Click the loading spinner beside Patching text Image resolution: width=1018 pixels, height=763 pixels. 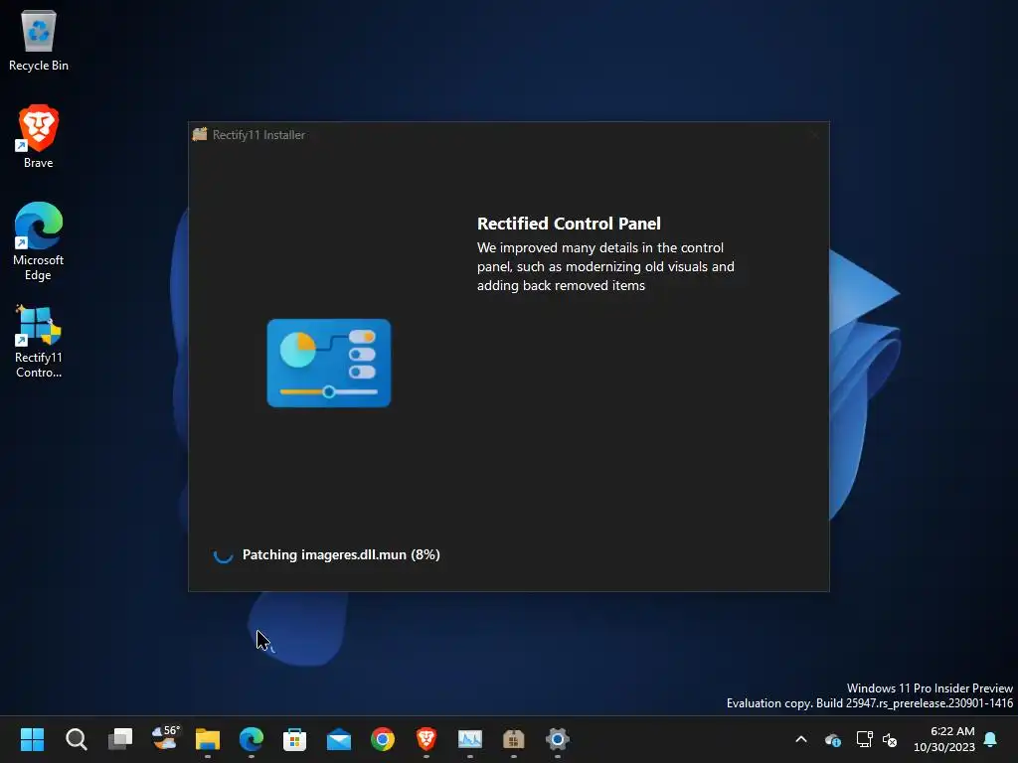223,554
